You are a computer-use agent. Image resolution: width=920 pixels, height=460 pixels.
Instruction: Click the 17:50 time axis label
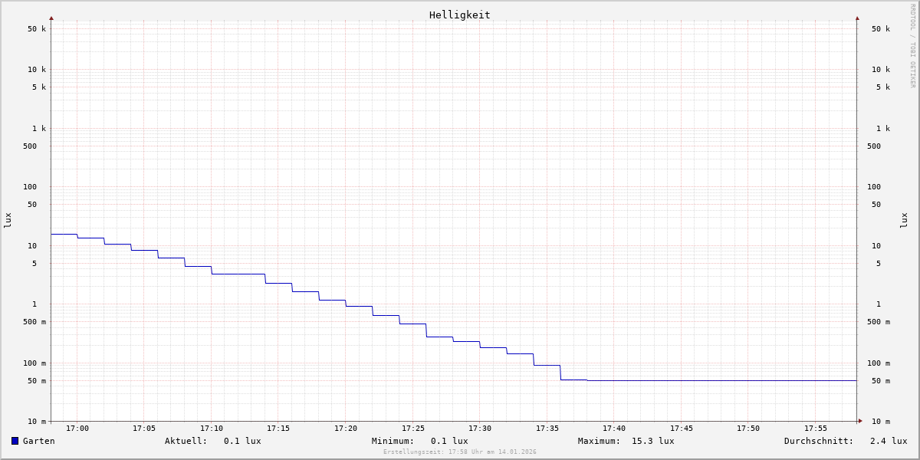pyautogui.click(x=748, y=429)
